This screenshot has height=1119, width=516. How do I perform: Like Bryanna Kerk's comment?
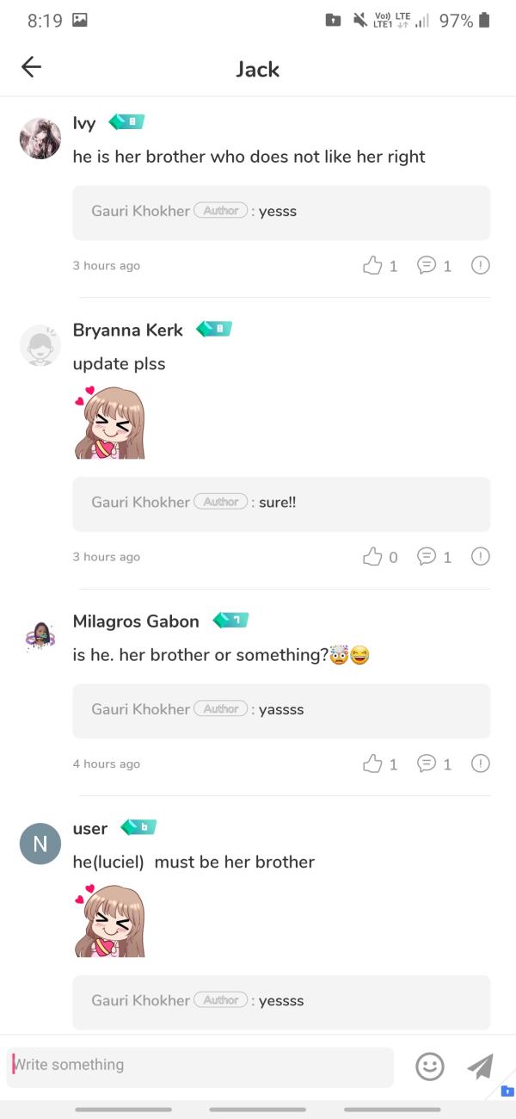[x=372, y=557]
